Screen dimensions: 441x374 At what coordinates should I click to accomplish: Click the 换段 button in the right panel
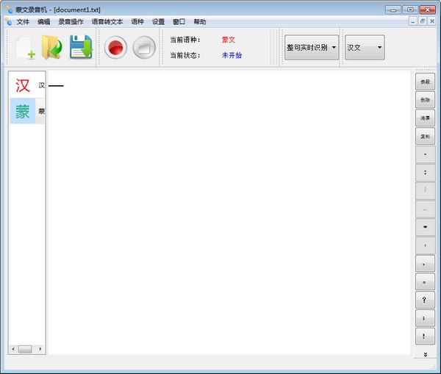(x=425, y=82)
